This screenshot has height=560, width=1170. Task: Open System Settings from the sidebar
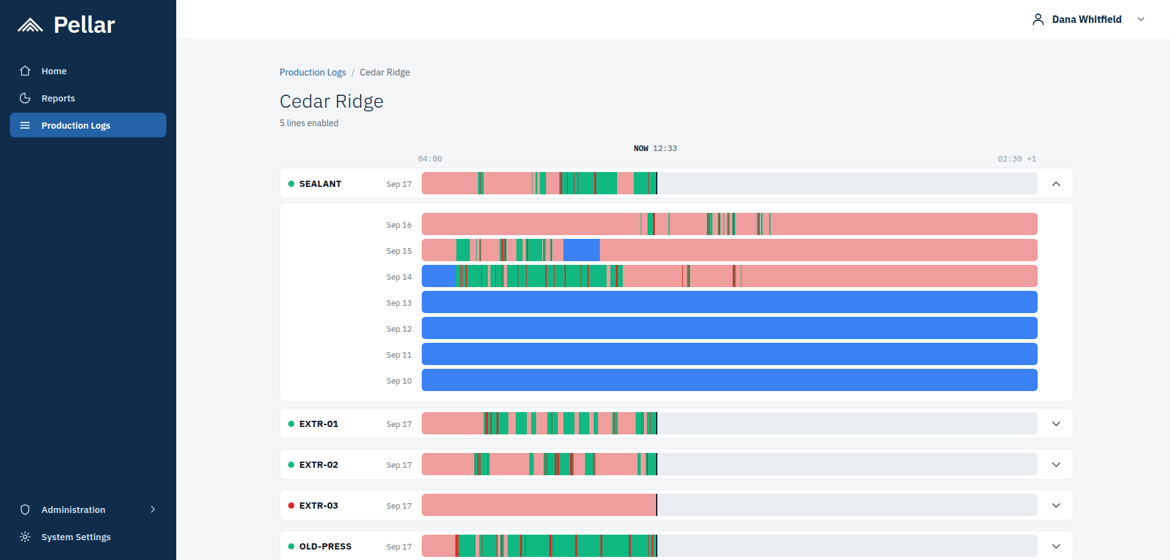coord(88,536)
